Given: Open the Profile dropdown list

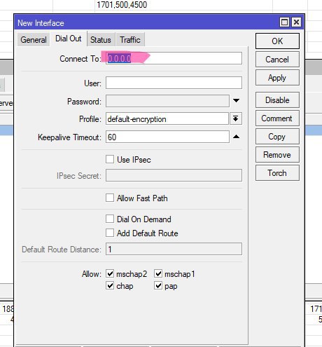Looking at the screenshot, I should coord(236,118).
